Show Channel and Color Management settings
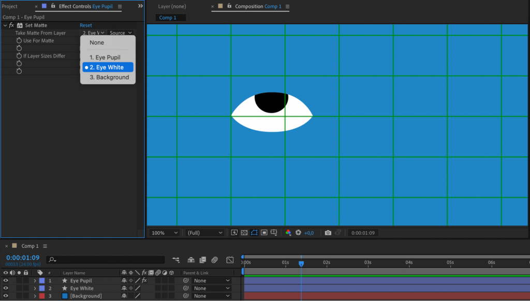Image resolution: width=530 pixels, height=301 pixels. (x=288, y=232)
